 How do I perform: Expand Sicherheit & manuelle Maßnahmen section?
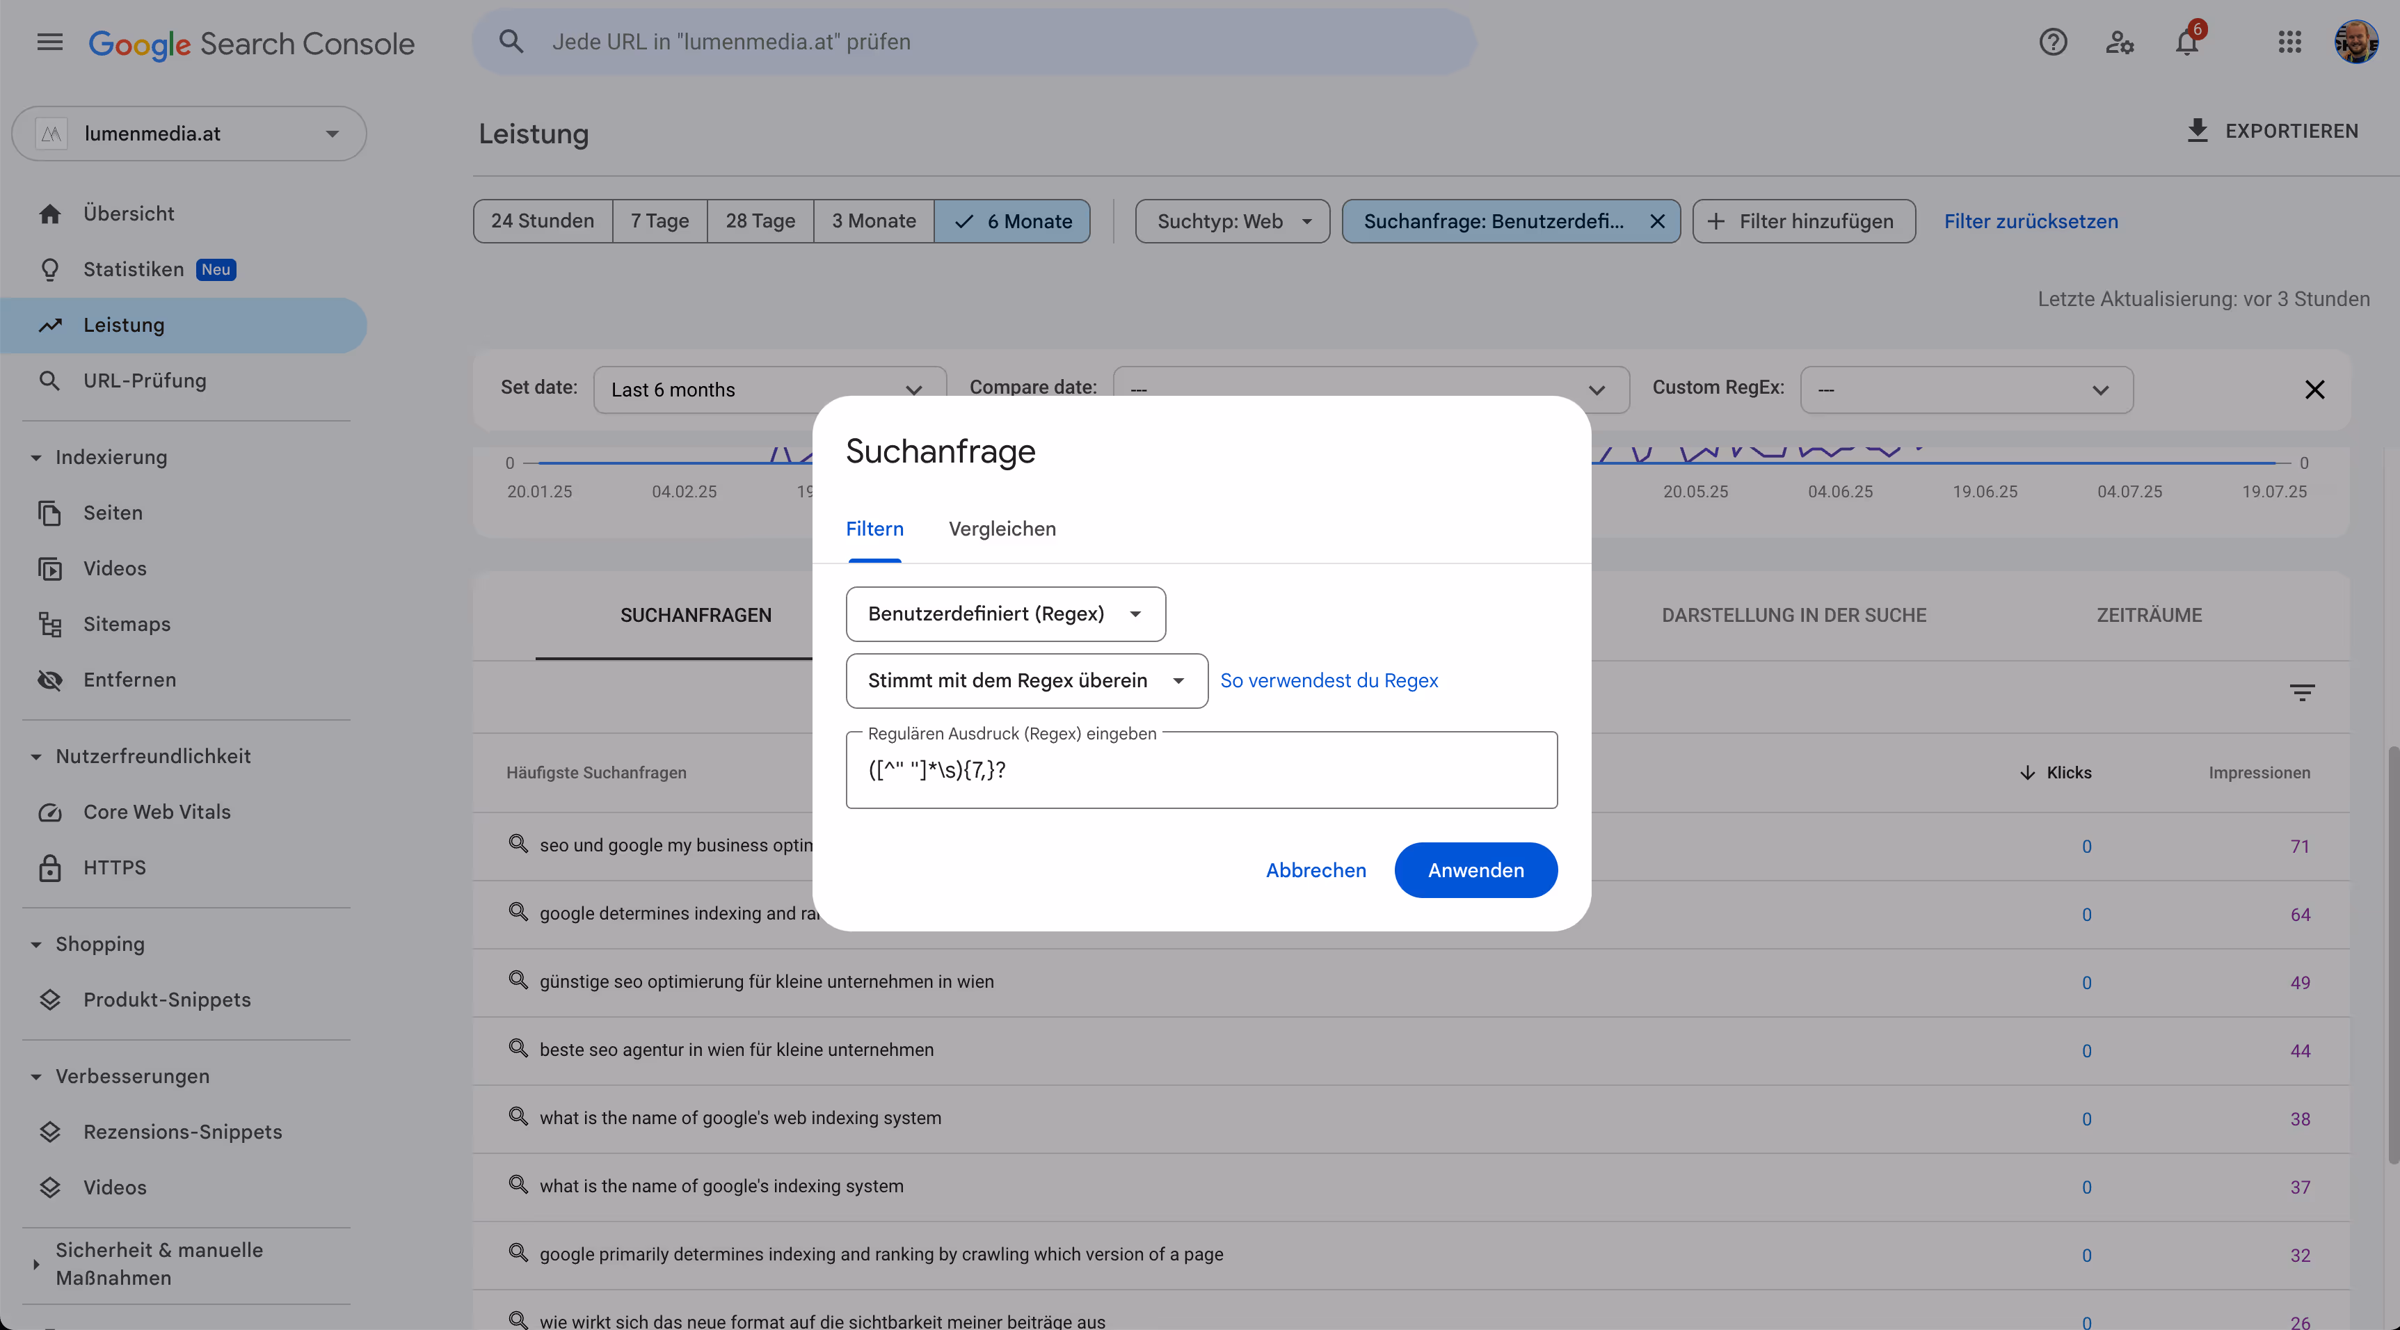click(35, 1264)
